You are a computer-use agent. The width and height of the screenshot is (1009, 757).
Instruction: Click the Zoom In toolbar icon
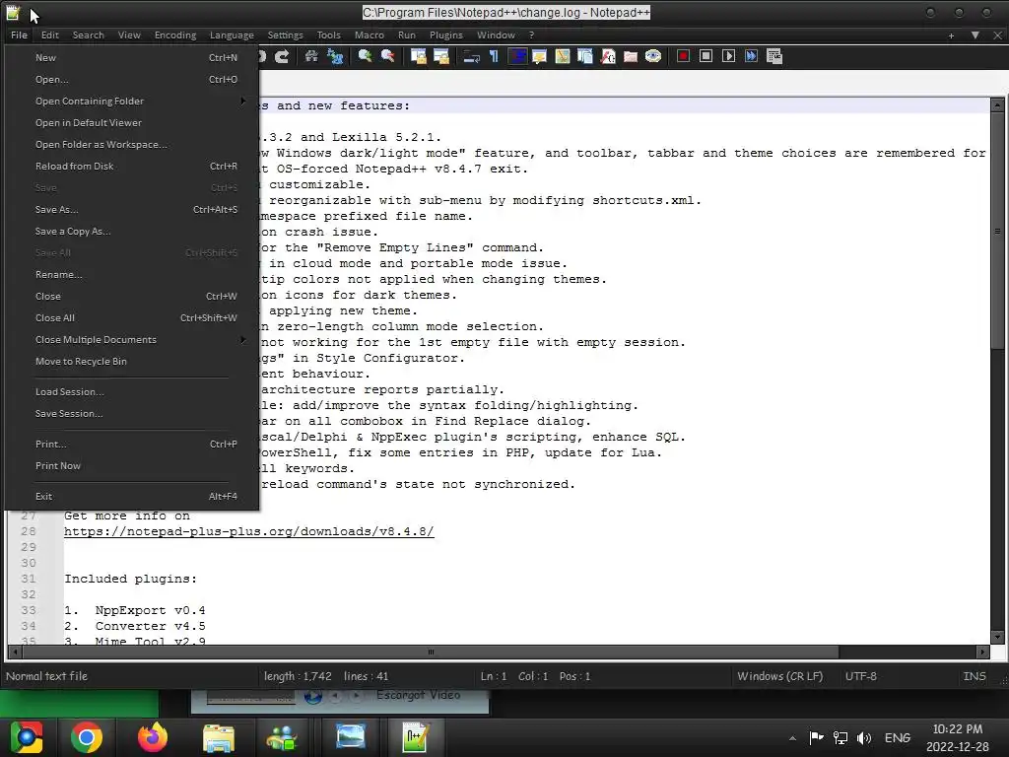[x=365, y=56]
